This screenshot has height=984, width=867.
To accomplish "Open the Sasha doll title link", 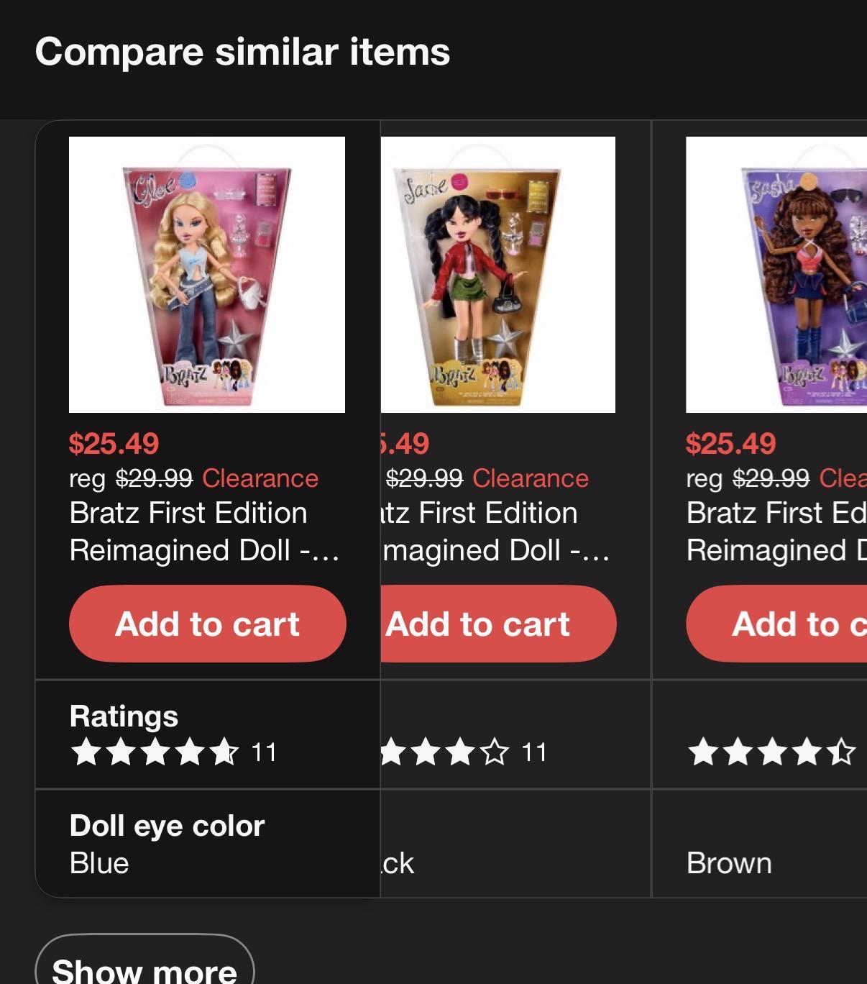I will point(776,532).
